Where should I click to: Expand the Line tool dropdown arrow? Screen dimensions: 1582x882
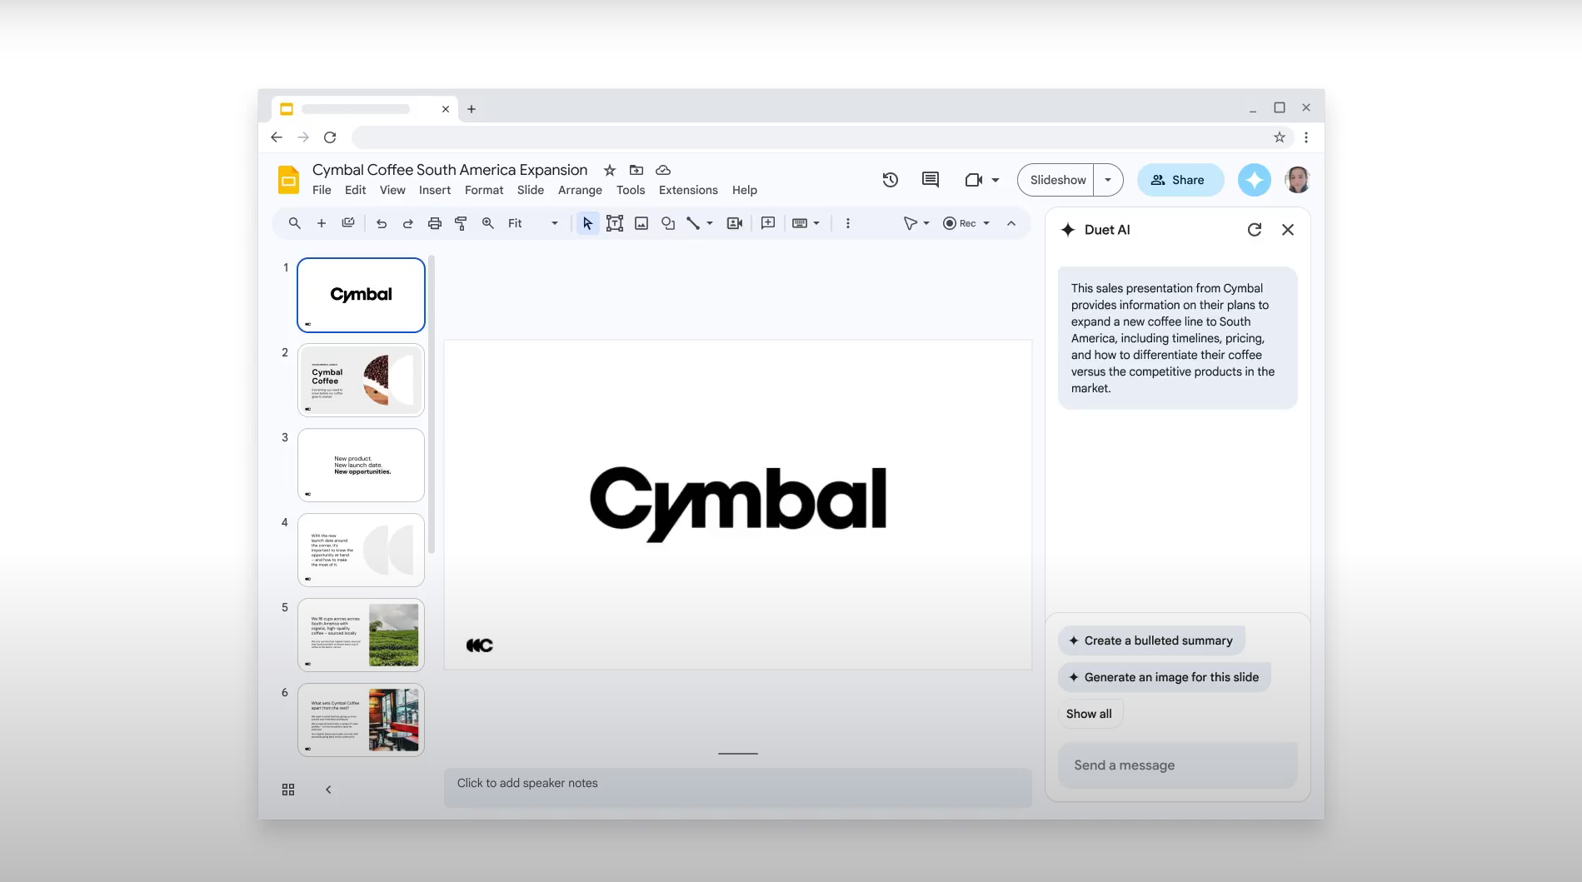click(x=710, y=223)
